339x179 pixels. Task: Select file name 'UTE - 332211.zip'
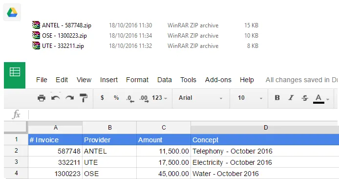click(63, 46)
